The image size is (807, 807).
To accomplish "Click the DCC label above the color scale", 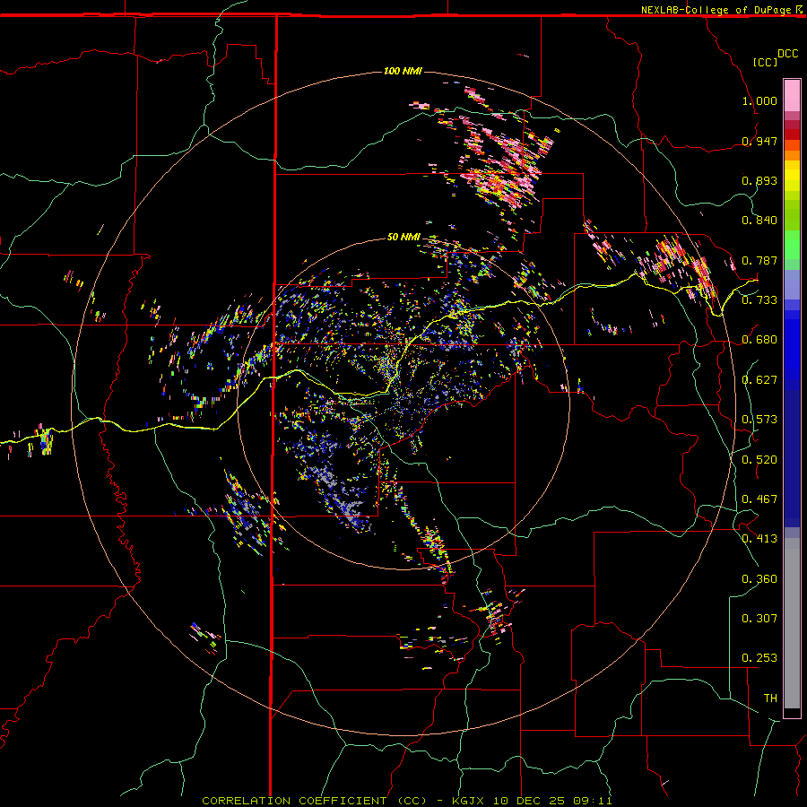I will pyautogui.click(x=787, y=54).
